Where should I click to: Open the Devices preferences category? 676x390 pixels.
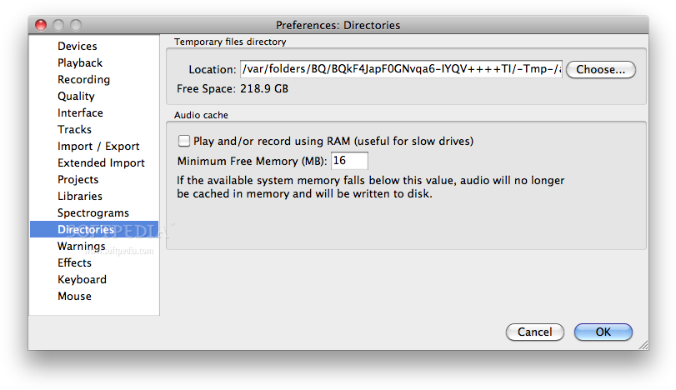point(78,46)
